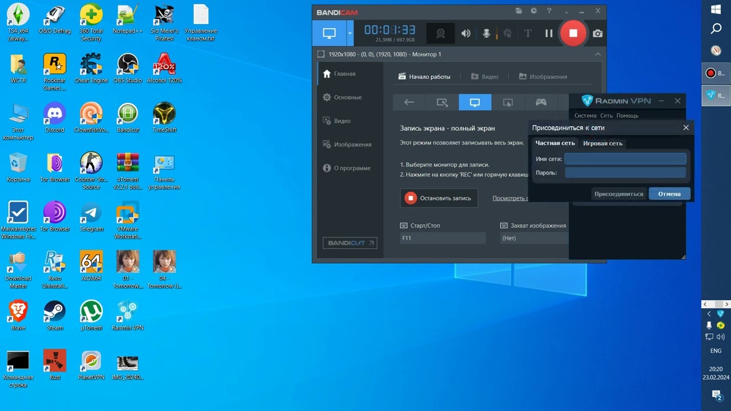Pause the Bandicam recording
This screenshot has width=731, height=411.
click(x=549, y=33)
